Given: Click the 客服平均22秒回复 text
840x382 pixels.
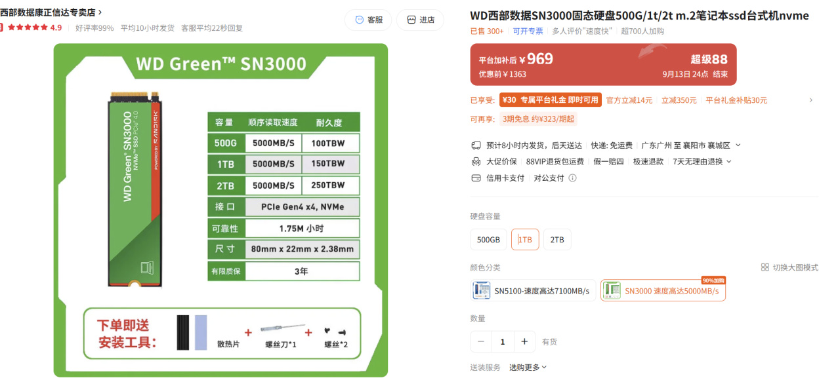Looking at the screenshot, I should [x=212, y=28].
